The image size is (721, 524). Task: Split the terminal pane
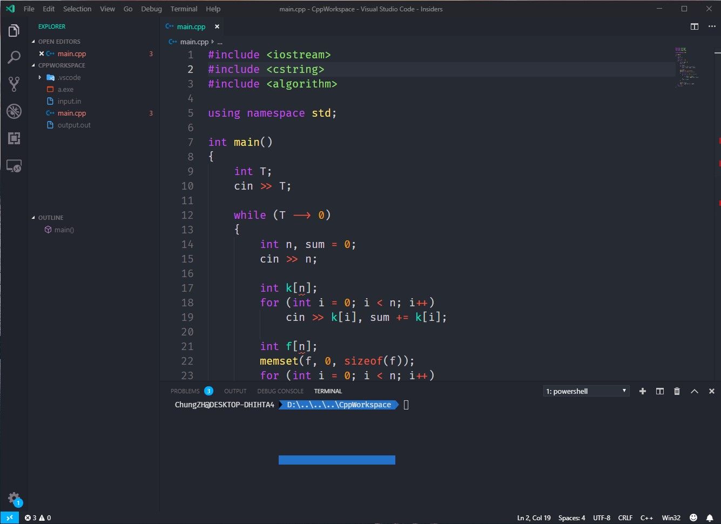[660, 391]
